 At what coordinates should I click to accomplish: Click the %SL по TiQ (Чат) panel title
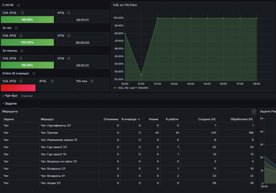pyautogui.click(x=125, y=5)
